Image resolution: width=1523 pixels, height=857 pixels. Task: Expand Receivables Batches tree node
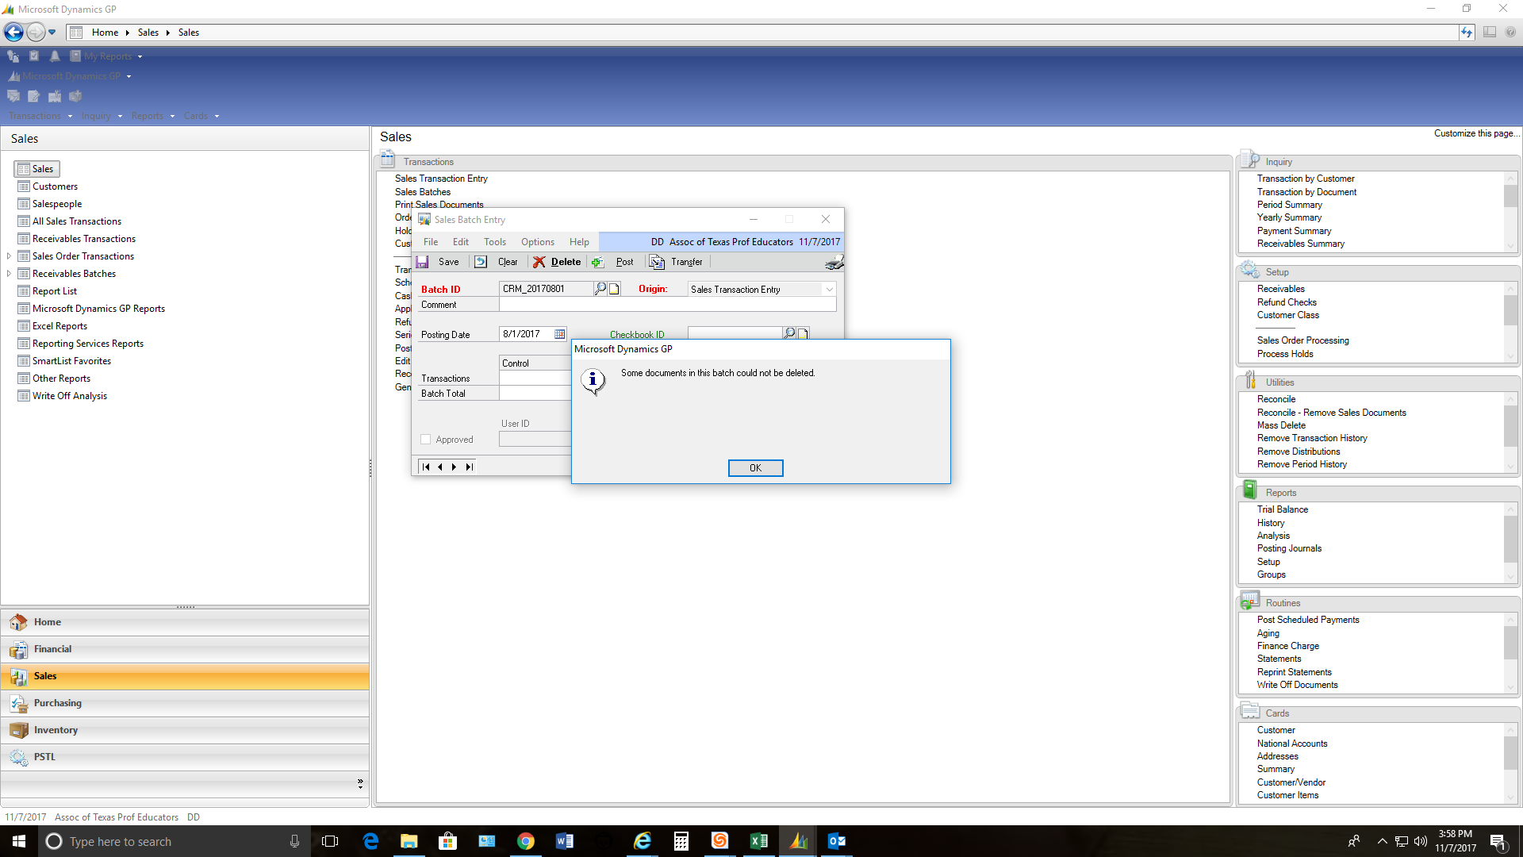9,274
